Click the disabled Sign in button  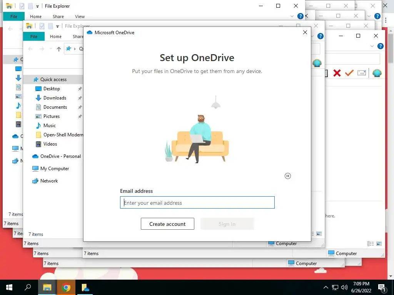tap(227, 224)
